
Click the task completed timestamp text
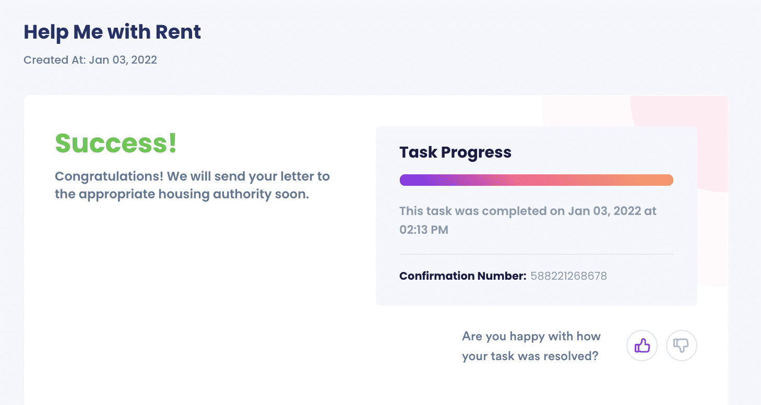[x=528, y=220]
